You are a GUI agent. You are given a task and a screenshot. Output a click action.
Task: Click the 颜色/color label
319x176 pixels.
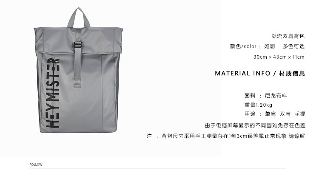click(x=243, y=46)
